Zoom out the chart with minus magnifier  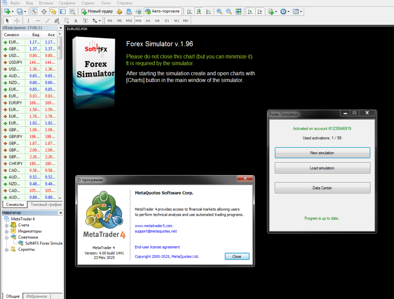[x=229, y=12]
